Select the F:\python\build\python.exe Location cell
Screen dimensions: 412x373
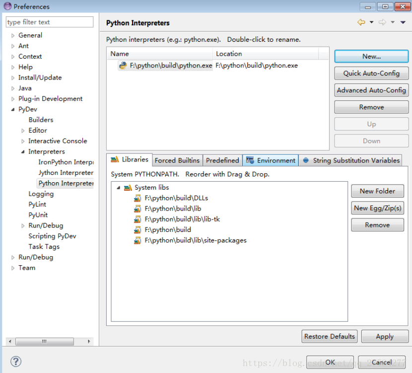pos(257,66)
